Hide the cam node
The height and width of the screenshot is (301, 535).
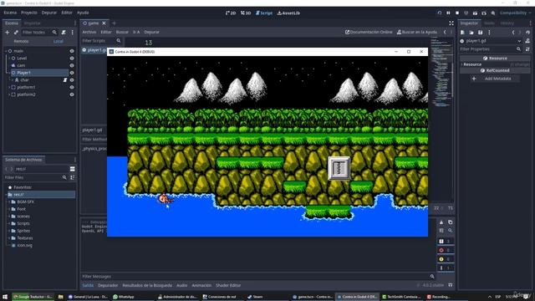pyautogui.click(x=72, y=65)
